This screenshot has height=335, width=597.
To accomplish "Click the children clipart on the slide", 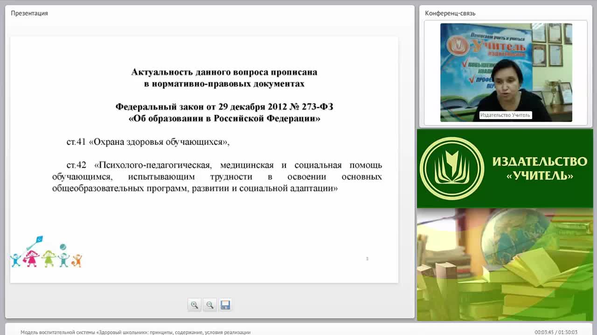I will pyautogui.click(x=46, y=252).
